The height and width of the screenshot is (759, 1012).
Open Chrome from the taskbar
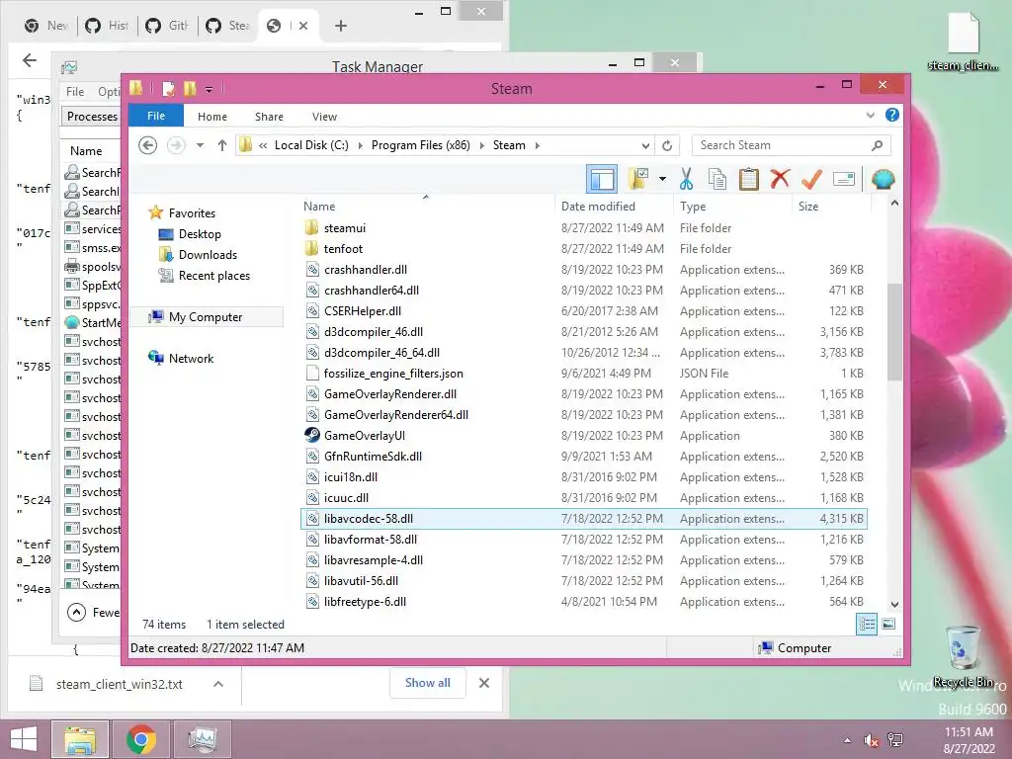141,739
